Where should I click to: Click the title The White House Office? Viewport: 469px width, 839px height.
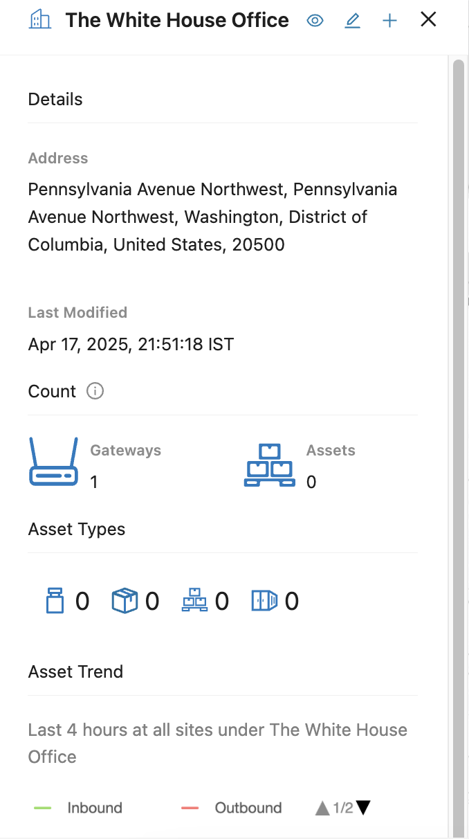[177, 20]
